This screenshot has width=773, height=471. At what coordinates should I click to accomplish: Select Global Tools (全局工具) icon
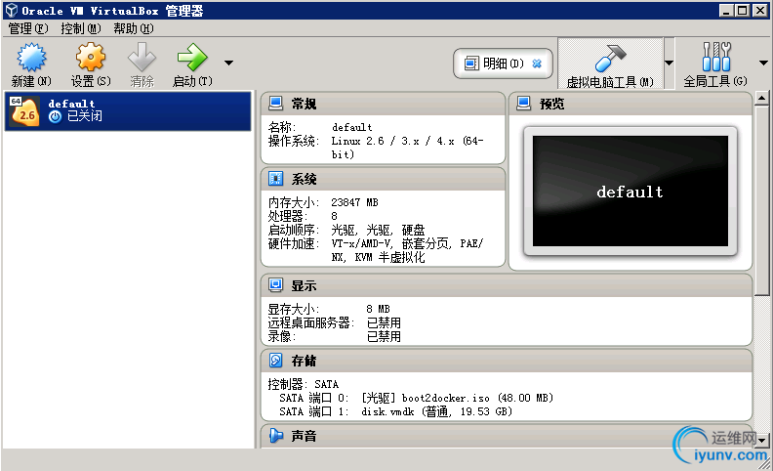(715, 58)
